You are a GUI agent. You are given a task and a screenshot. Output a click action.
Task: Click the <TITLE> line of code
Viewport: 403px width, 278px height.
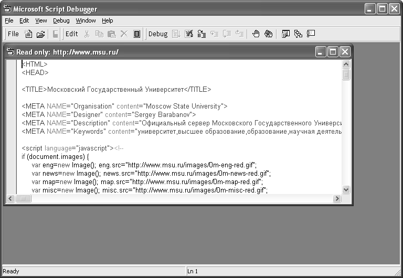pos(116,89)
